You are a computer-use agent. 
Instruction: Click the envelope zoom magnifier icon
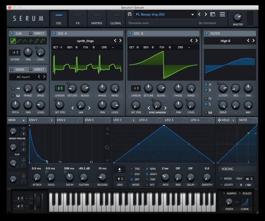[x=107, y=148]
